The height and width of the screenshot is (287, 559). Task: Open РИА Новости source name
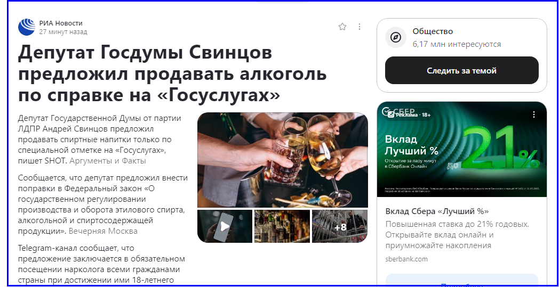pos(61,23)
